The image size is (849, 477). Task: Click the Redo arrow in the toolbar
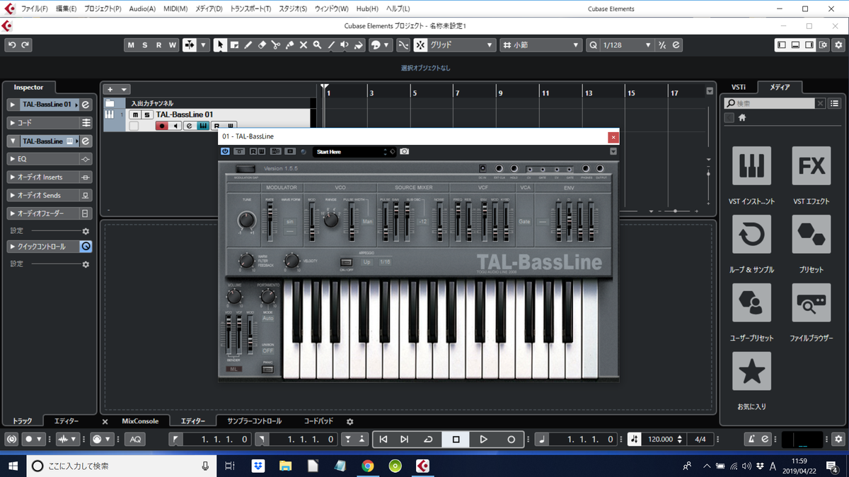coord(25,45)
